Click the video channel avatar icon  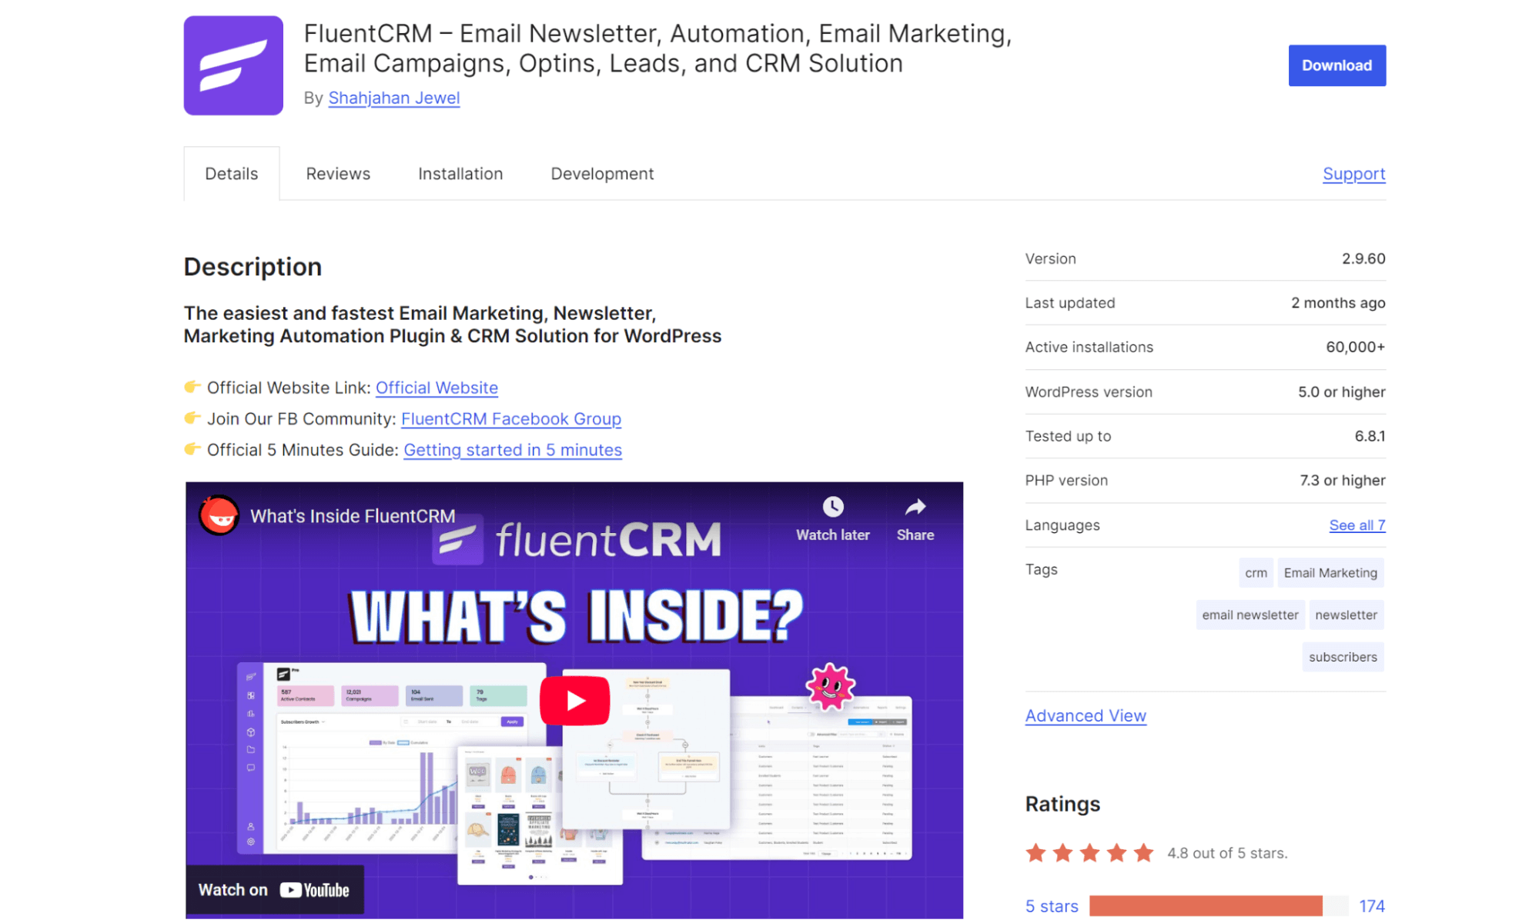pyautogui.click(x=219, y=515)
